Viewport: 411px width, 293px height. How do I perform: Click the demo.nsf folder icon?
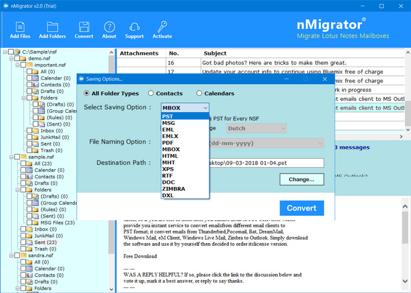point(23,59)
